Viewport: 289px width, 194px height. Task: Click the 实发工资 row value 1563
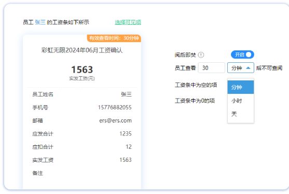[126, 160]
